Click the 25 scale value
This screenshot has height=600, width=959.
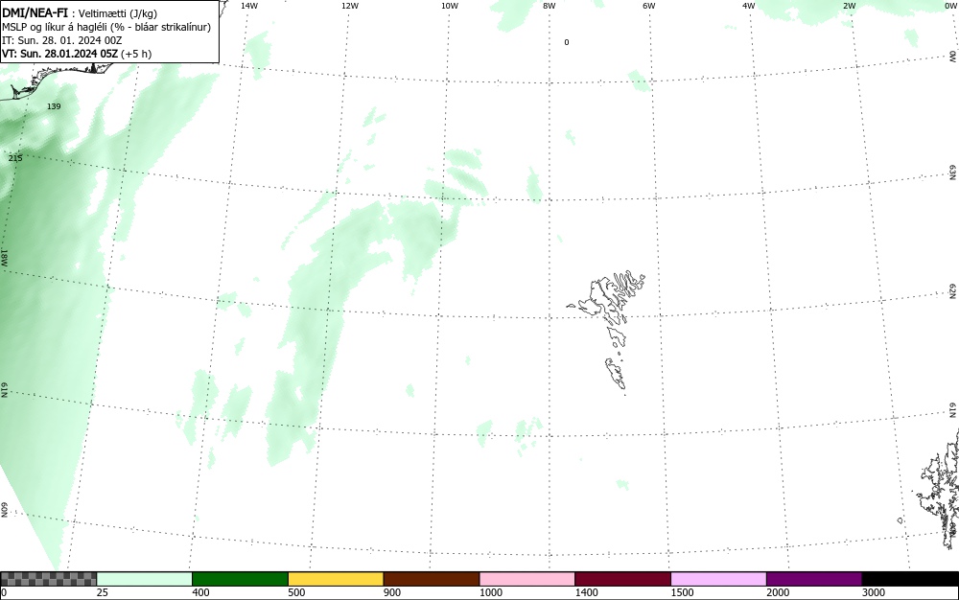103,592
